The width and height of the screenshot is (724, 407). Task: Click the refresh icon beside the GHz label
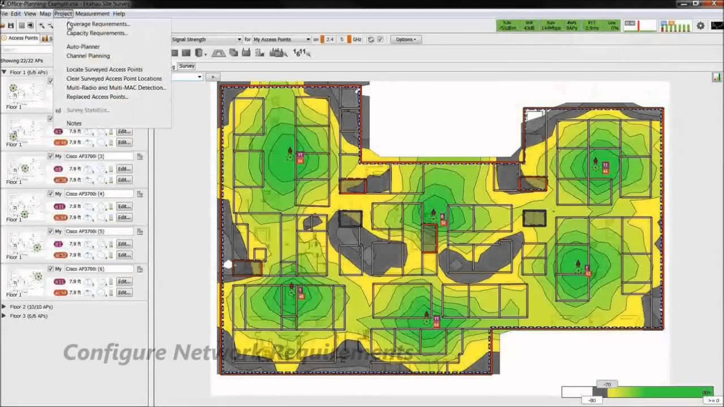(370, 40)
